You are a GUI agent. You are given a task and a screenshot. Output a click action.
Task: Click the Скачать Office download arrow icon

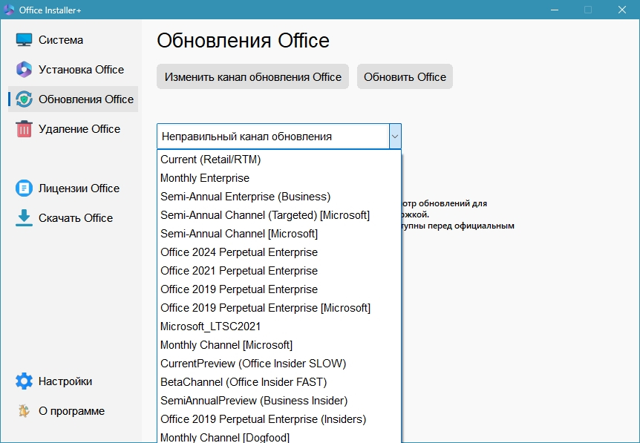(25, 218)
